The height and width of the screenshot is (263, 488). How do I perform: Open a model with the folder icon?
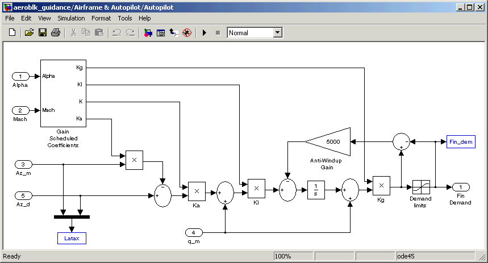coord(29,32)
